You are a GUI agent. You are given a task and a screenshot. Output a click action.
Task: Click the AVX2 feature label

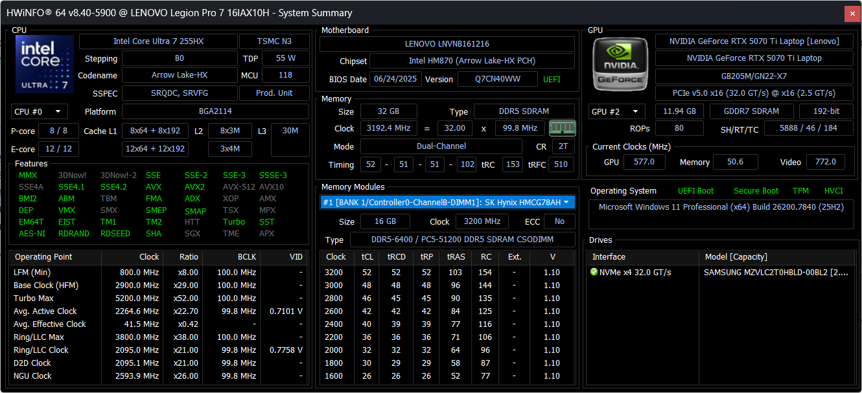click(194, 186)
